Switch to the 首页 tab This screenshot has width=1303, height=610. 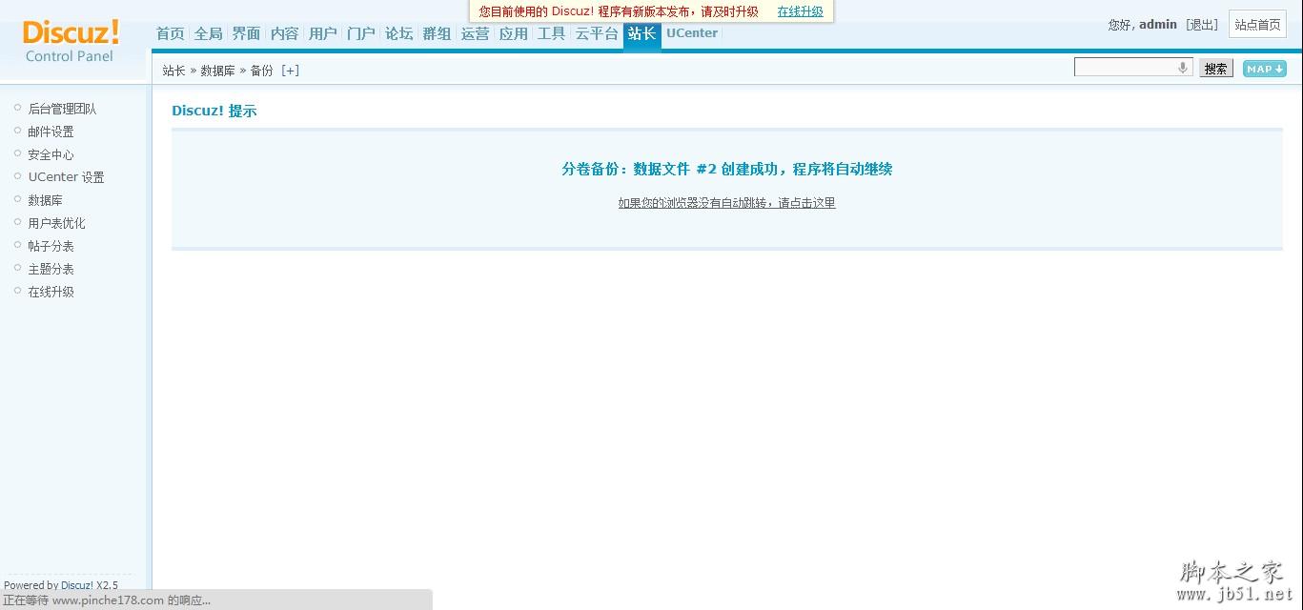coord(170,33)
